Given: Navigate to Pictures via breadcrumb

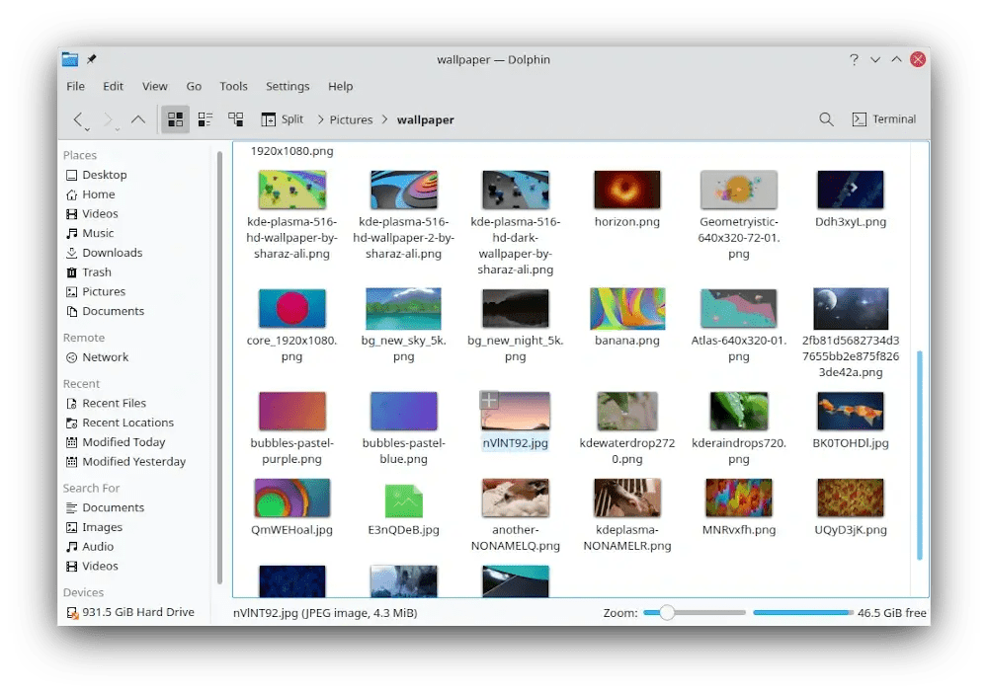Looking at the screenshot, I should pos(351,118).
